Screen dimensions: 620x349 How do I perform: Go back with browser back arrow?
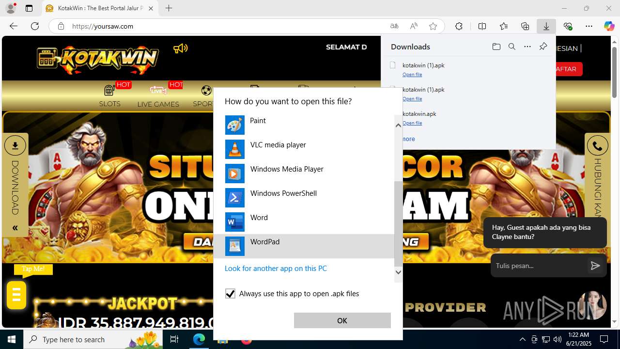[x=14, y=26]
